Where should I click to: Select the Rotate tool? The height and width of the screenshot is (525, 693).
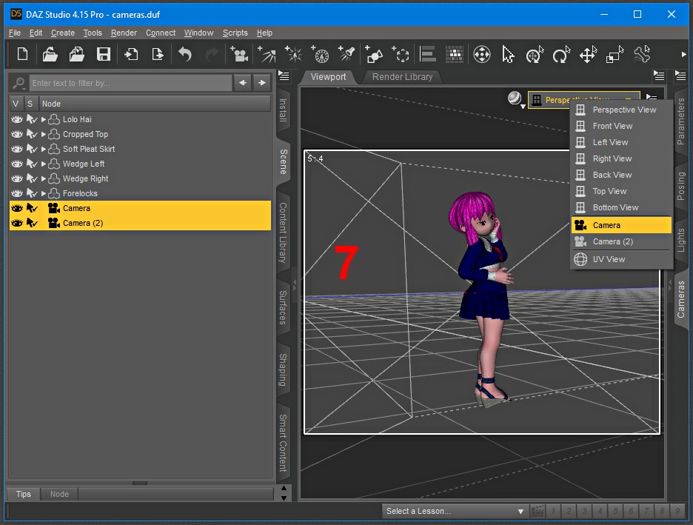tap(561, 54)
